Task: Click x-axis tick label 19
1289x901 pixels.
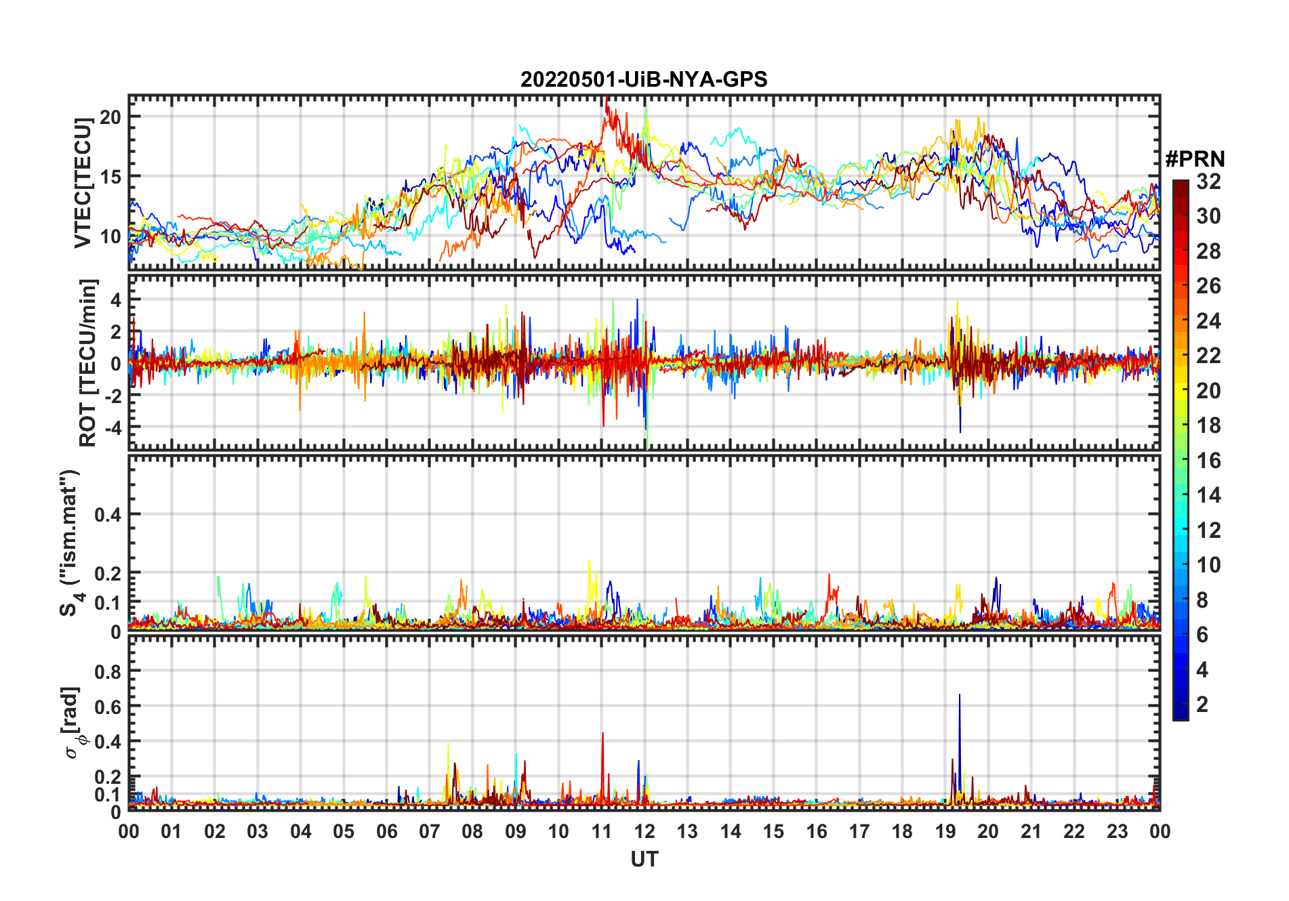Action: [x=945, y=831]
